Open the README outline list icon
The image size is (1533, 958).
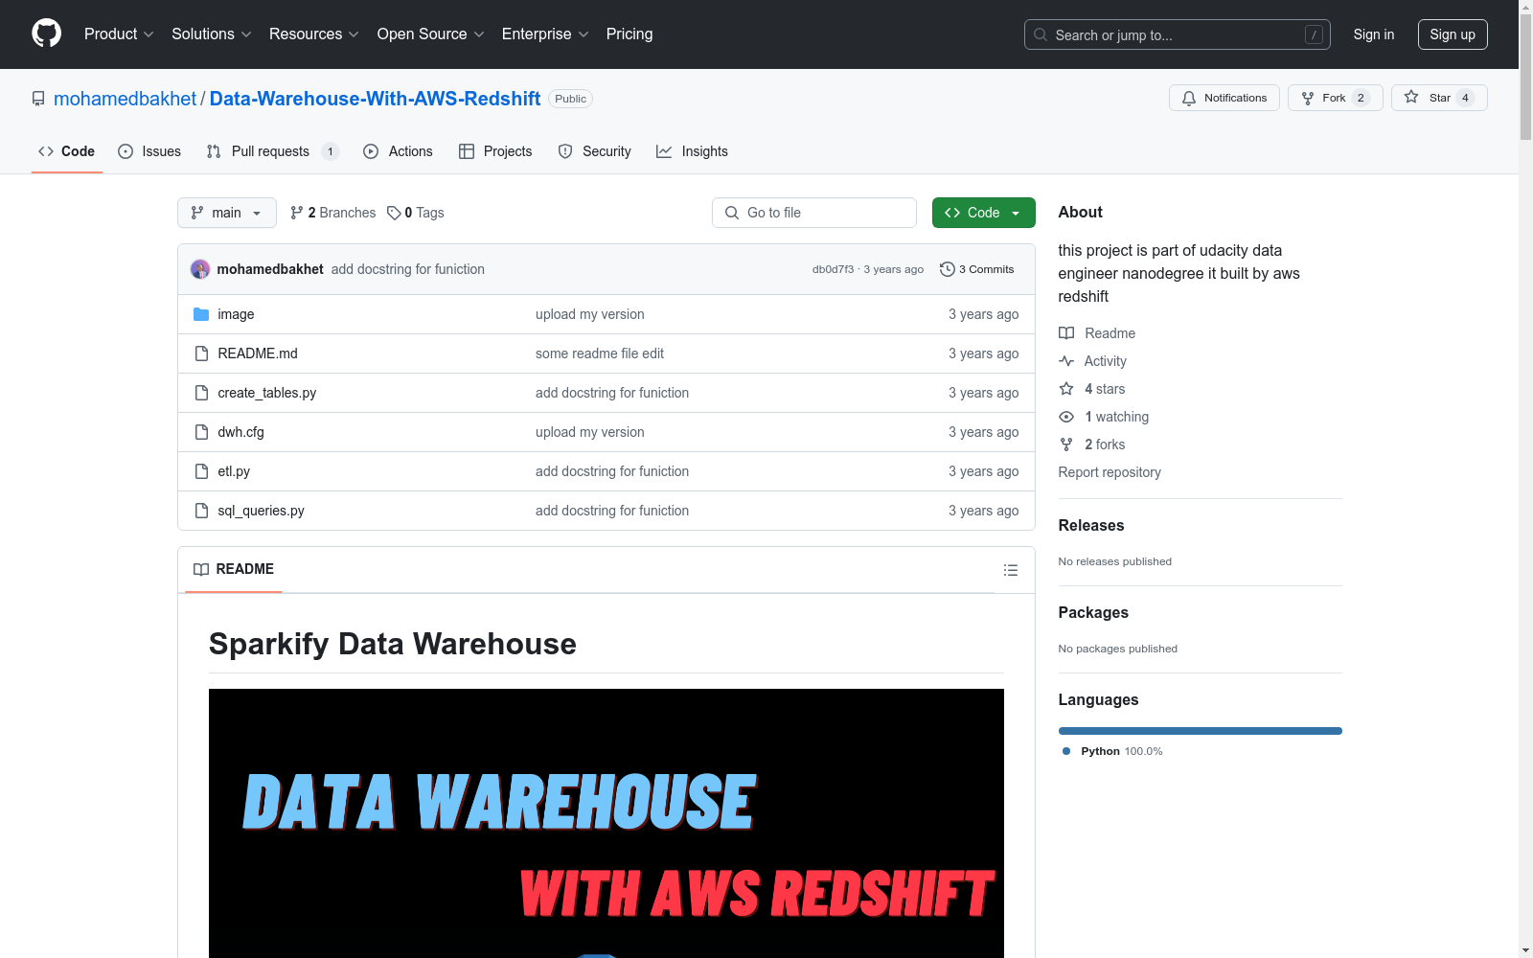[x=1011, y=570]
